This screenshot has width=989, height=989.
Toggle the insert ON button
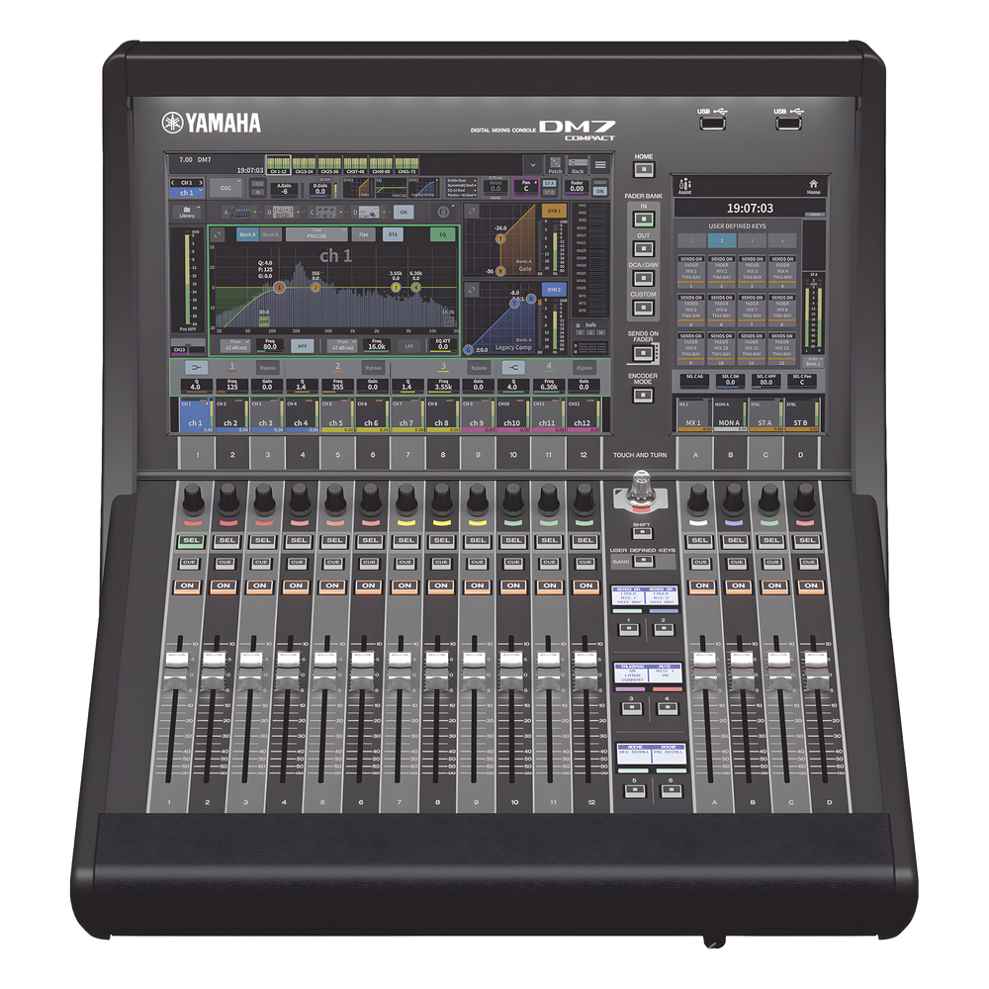[404, 212]
